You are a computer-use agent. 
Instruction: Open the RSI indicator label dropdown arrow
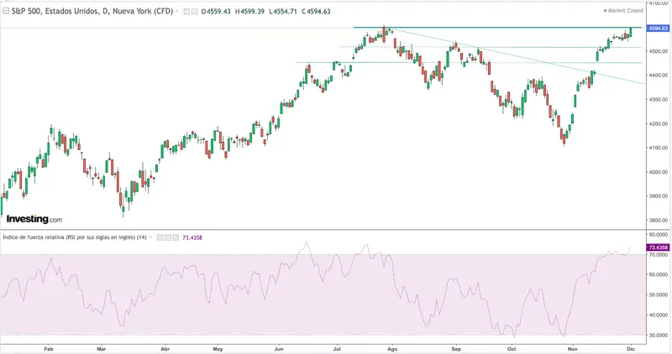click(150, 237)
